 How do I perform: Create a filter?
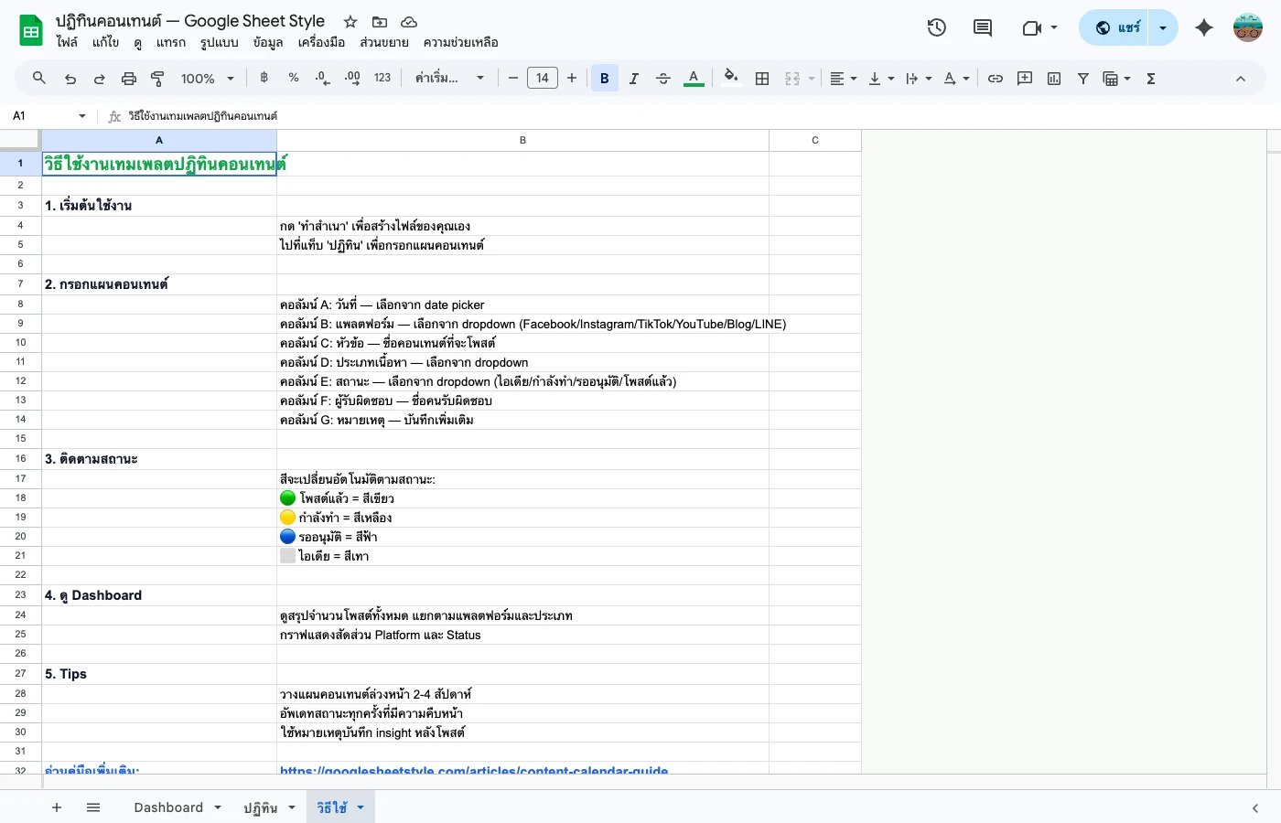[x=1082, y=78]
